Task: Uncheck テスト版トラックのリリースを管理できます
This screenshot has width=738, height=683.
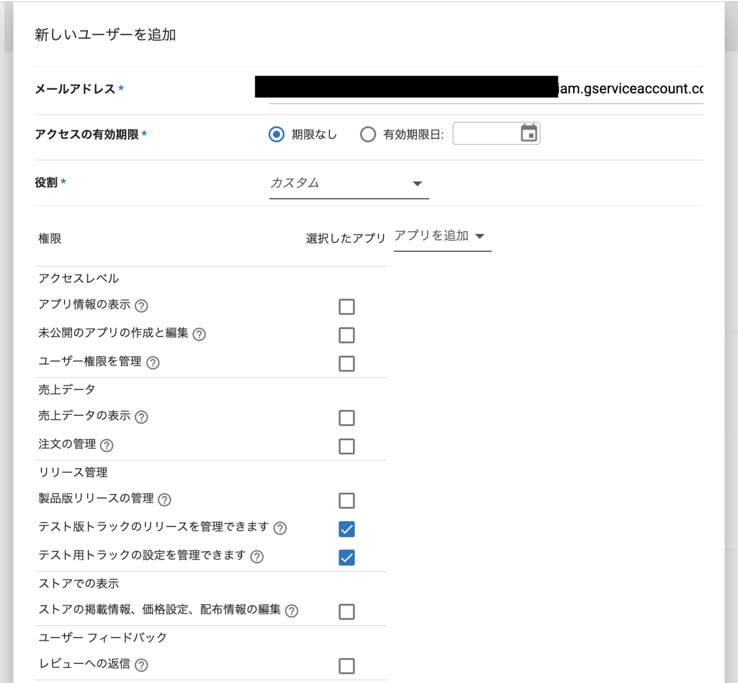Action: [x=347, y=529]
